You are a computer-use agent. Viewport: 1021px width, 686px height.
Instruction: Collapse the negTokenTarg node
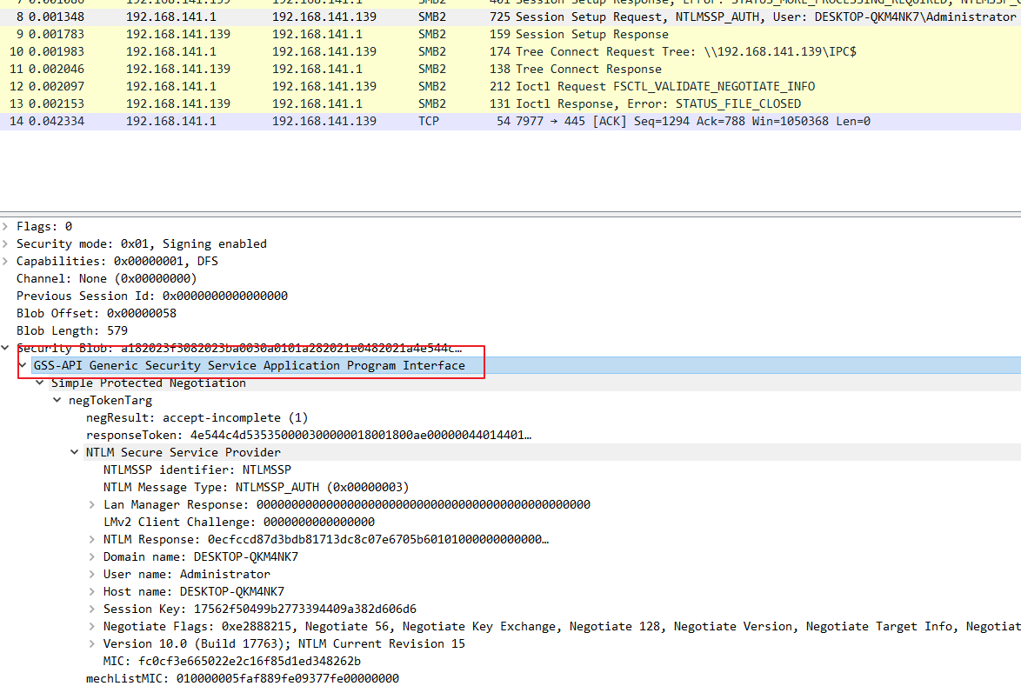(x=57, y=400)
